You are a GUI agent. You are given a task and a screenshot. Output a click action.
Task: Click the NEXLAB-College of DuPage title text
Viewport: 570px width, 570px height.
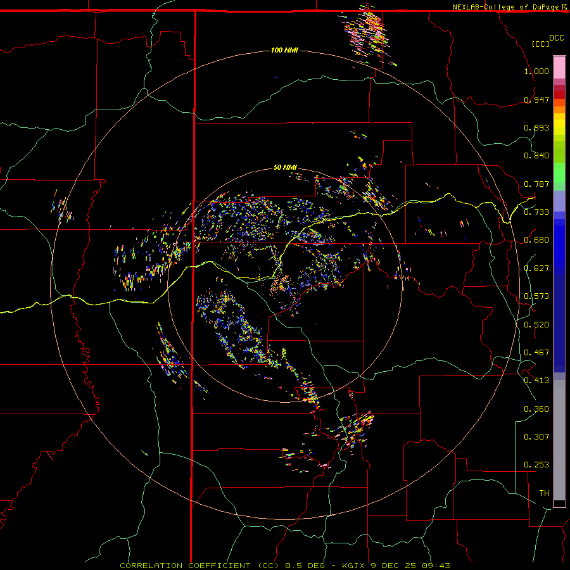click(507, 7)
